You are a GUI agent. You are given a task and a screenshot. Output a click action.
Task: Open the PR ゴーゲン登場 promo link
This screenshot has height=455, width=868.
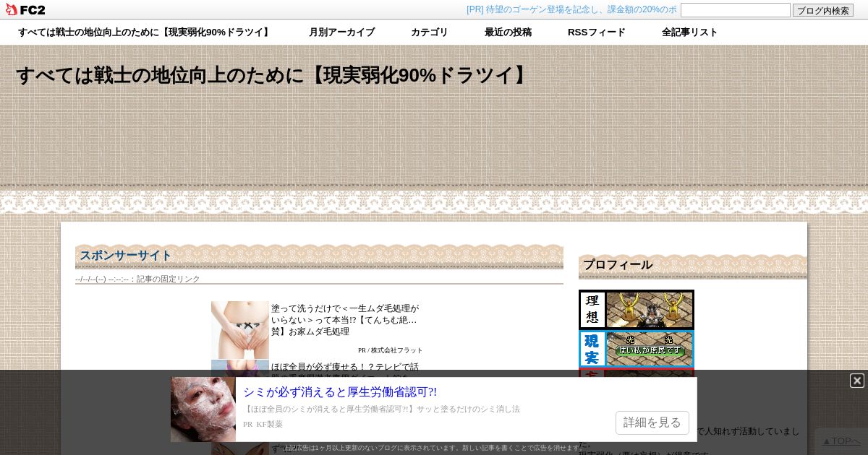pyautogui.click(x=571, y=9)
